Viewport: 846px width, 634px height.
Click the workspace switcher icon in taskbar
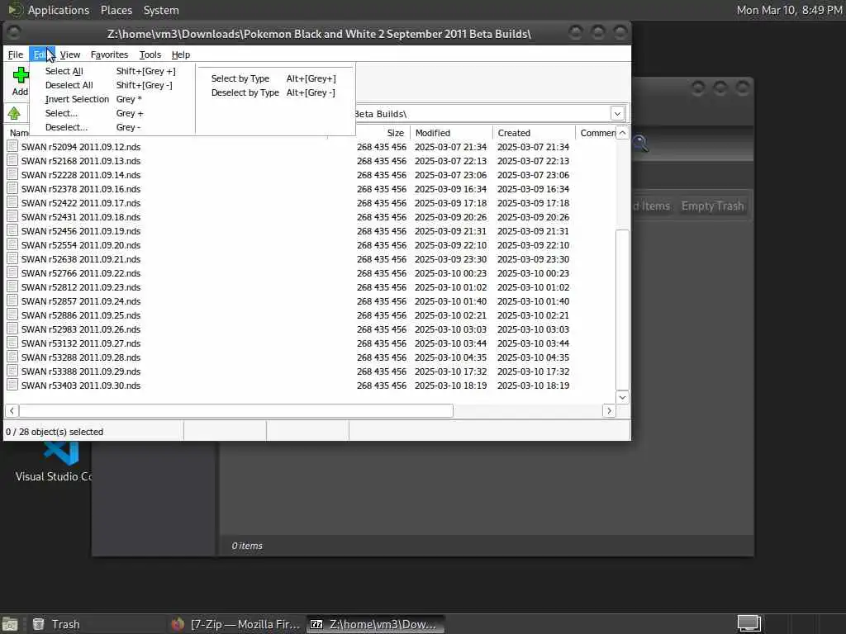point(749,624)
